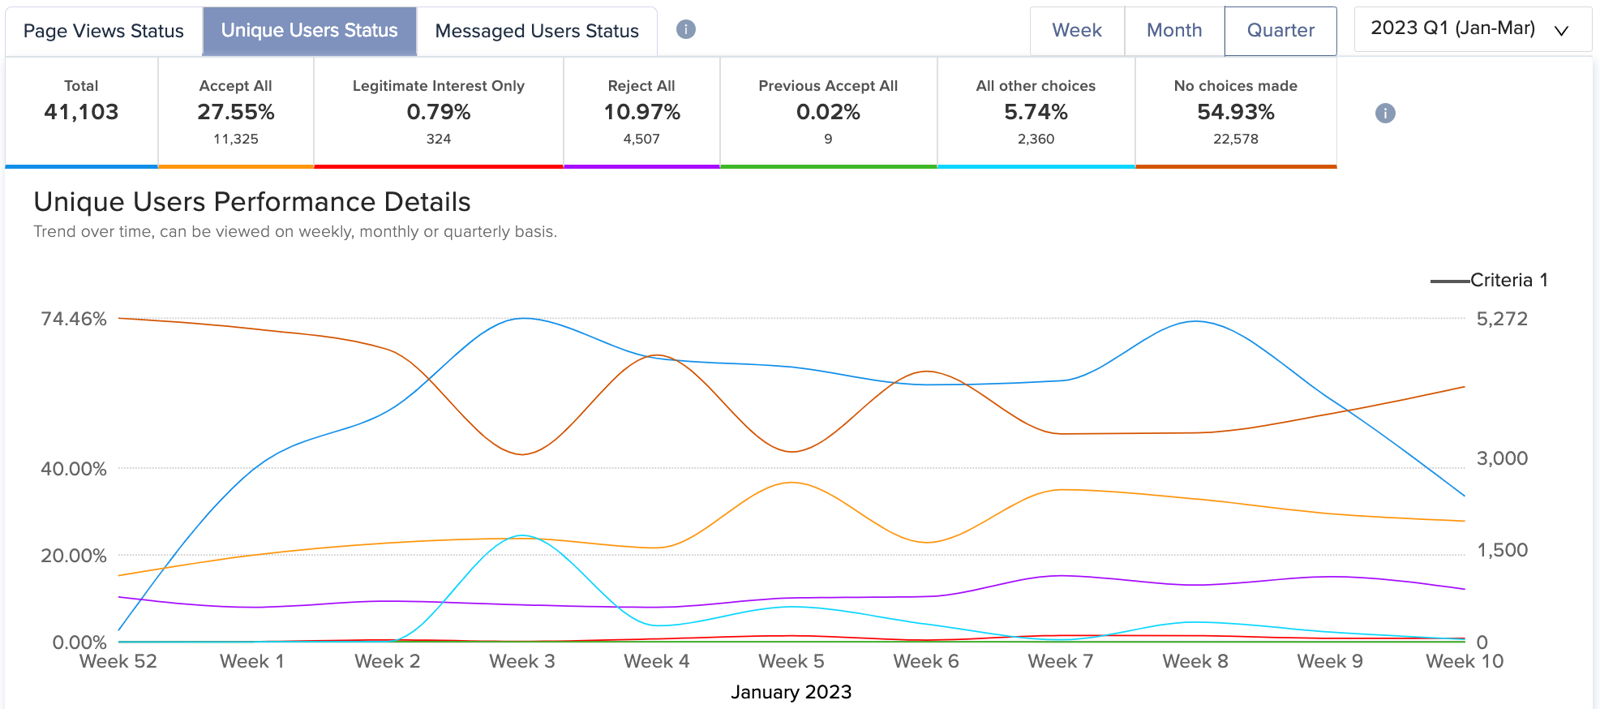The height and width of the screenshot is (709, 1600).
Task: Switch to the Page Views Status tab
Action: (104, 31)
